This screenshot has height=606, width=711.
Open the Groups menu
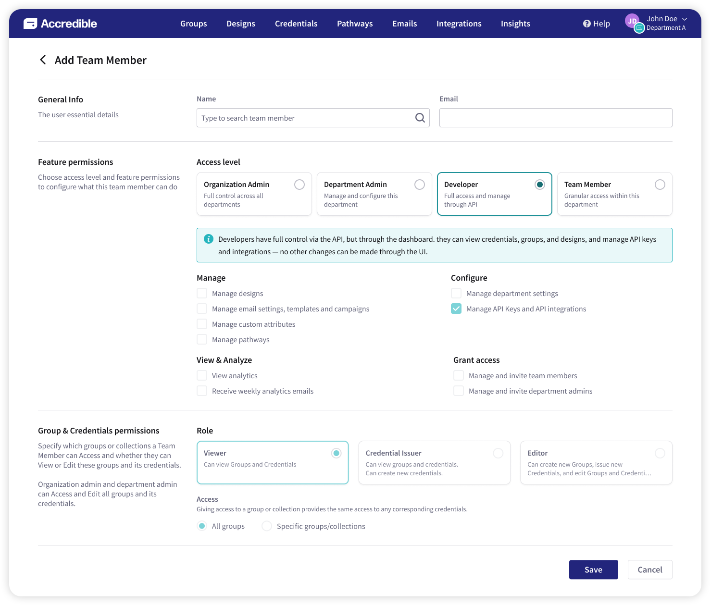coord(194,24)
